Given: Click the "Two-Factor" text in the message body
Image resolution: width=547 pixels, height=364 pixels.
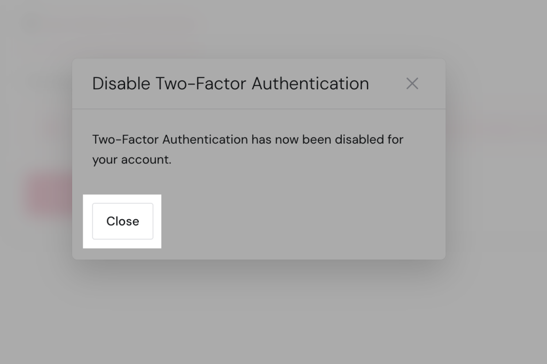Looking at the screenshot, I should [x=125, y=140].
